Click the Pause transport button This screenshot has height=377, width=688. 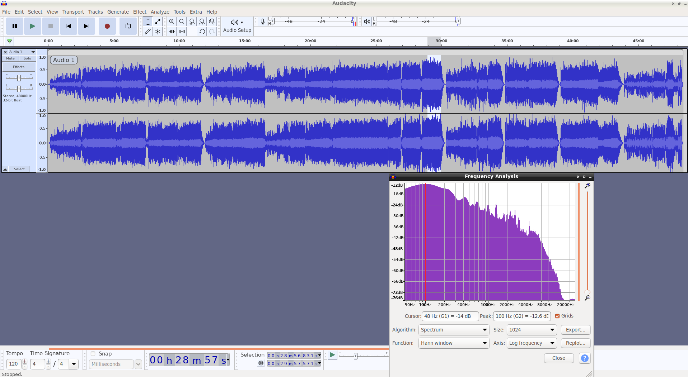(15, 26)
